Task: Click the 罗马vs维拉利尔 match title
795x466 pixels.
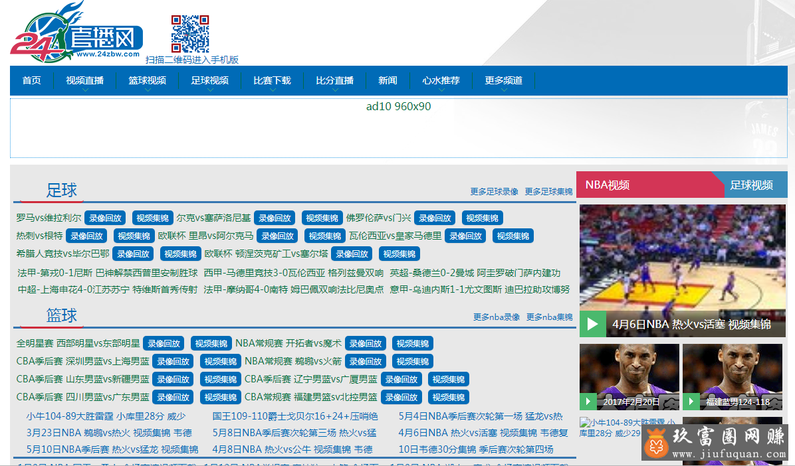Action: (x=49, y=218)
